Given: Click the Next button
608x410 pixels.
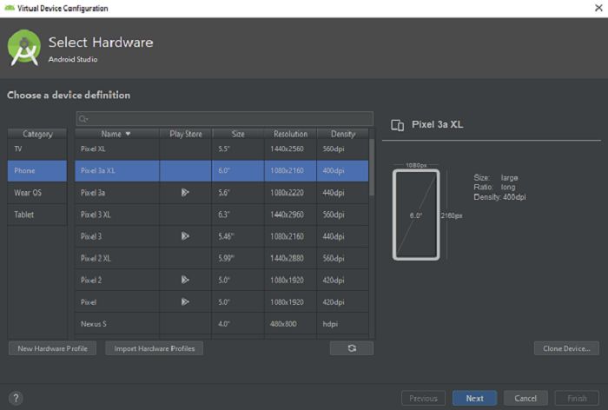Looking at the screenshot, I should 474,399.
